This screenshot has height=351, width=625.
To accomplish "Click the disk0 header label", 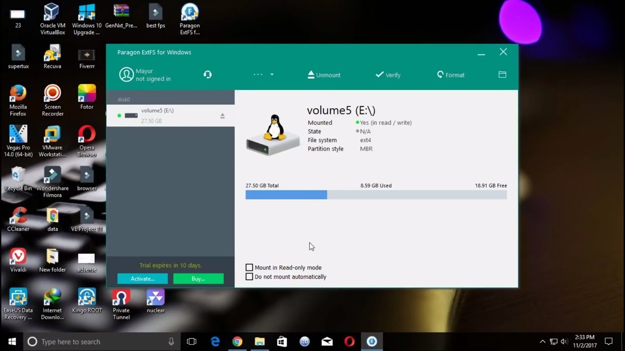I will coord(124,99).
